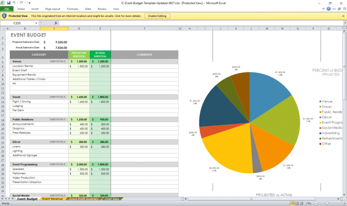
Task: Open the Review ribbon tab
Action: tap(102, 9)
